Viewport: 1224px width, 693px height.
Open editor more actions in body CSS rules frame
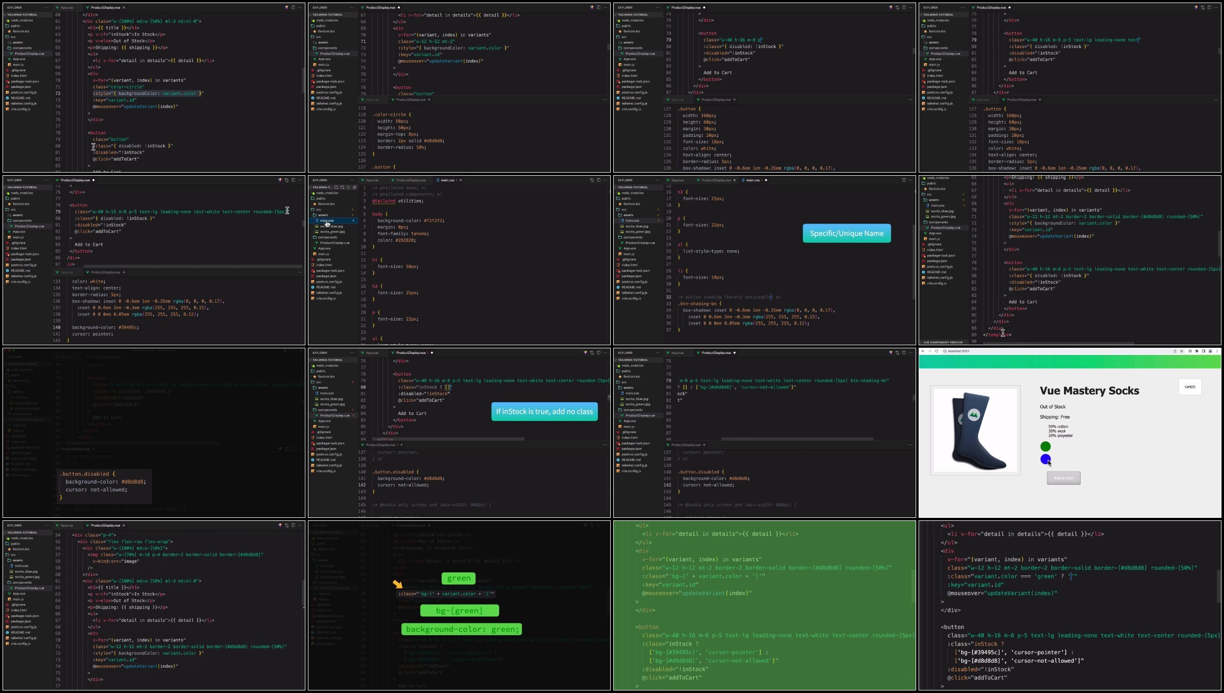pyautogui.click(x=605, y=180)
